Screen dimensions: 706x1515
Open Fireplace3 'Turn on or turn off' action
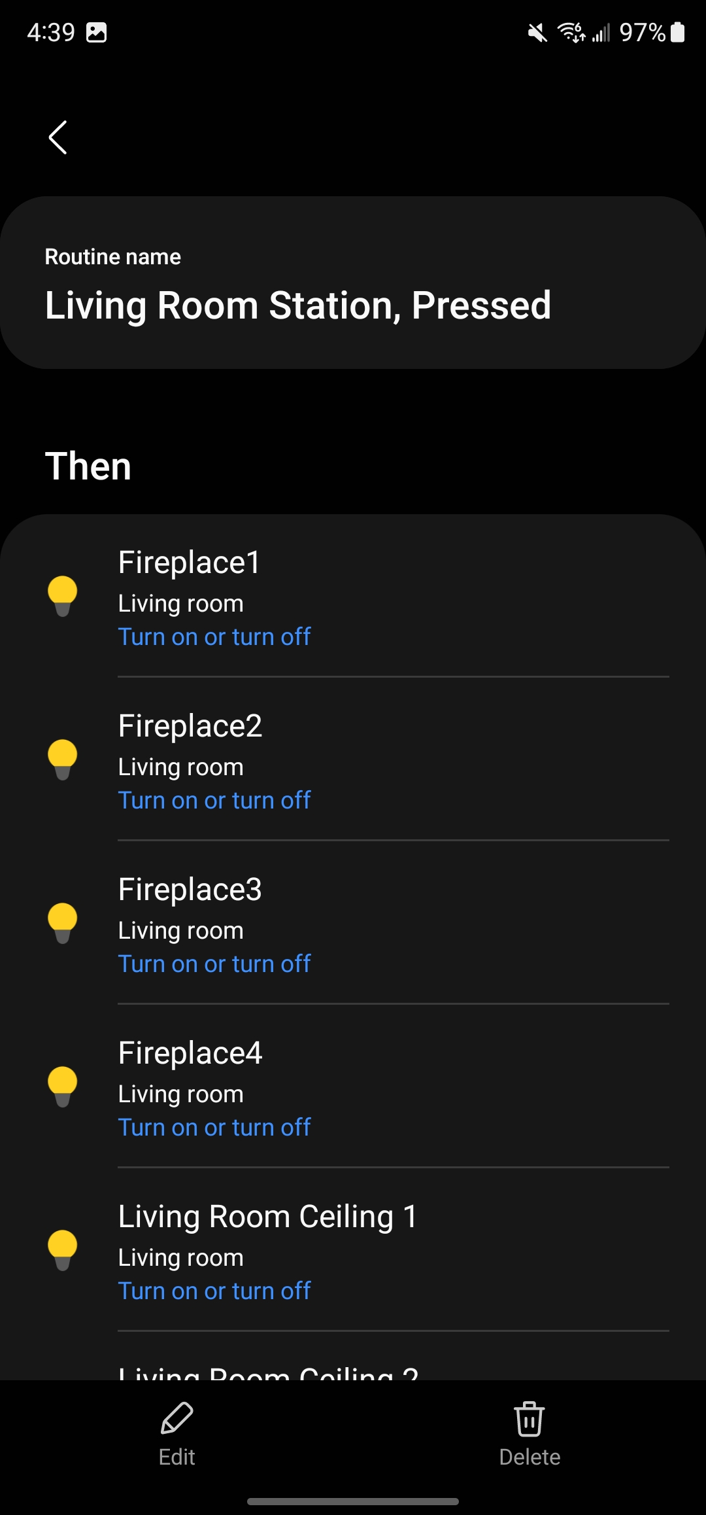[214, 964]
